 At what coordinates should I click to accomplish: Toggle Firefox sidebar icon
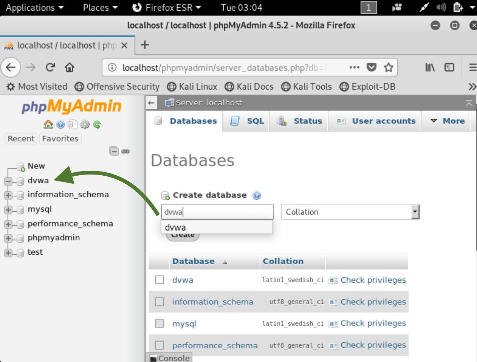(449, 68)
